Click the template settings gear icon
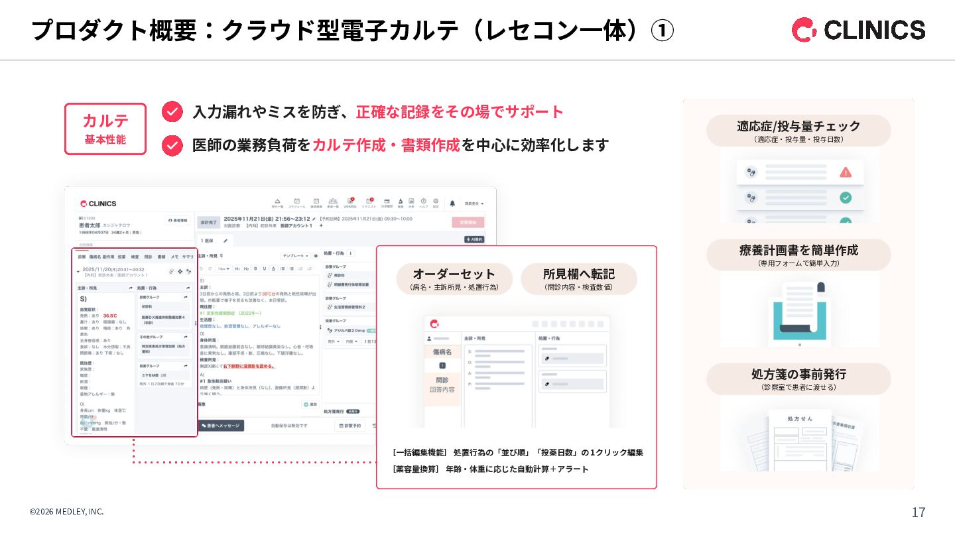 [316, 256]
